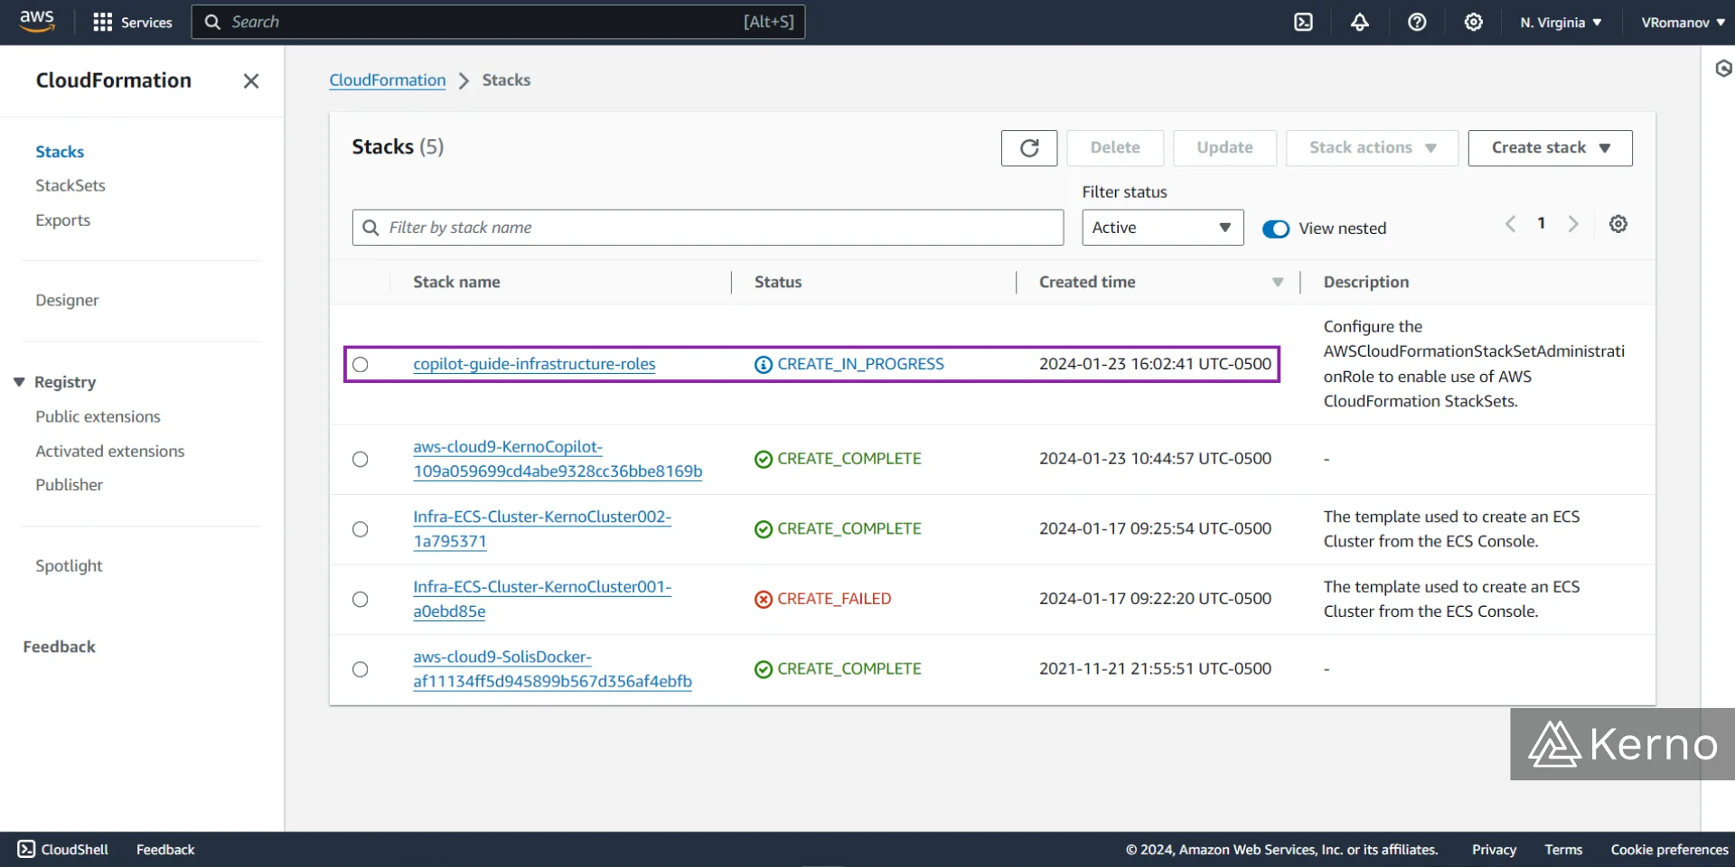Open Activated extensions in sidebar

tap(110, 451)
